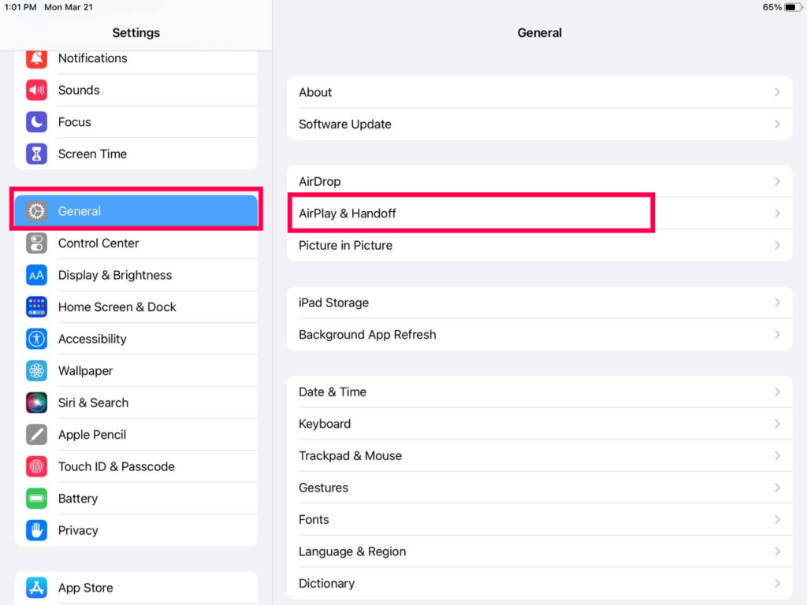Tap the Control Center switches icon
This screenshot has height=605, width=807.
[x=36, y=243]
